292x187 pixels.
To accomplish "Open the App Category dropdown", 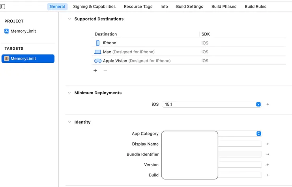I will click(259, 134).
